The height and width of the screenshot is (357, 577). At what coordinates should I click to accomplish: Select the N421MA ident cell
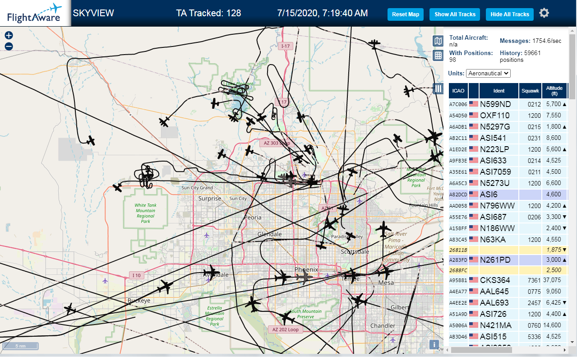[499, 325]
